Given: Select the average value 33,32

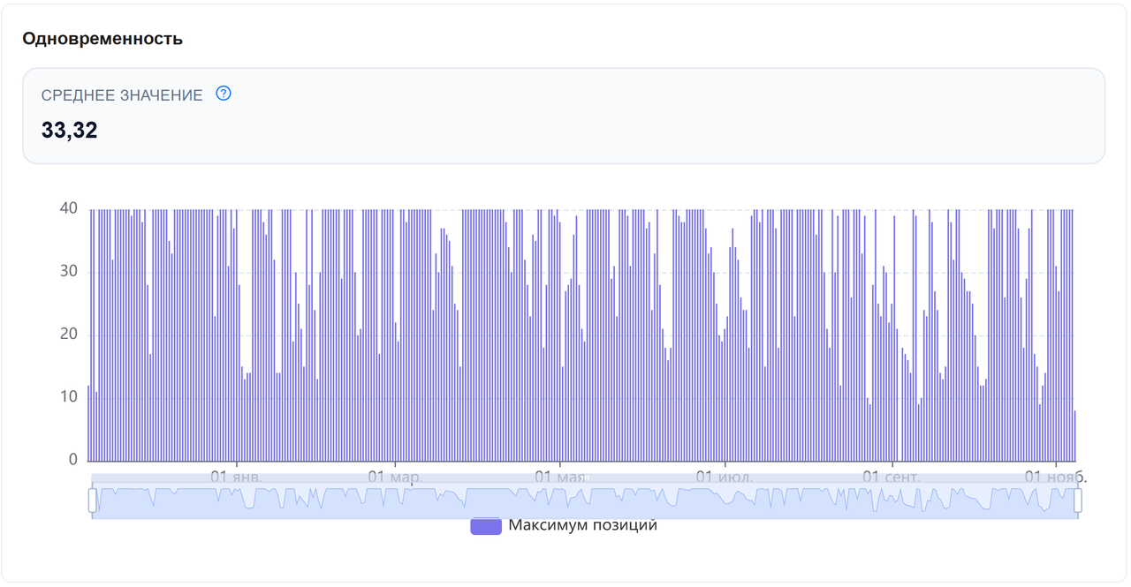Looking at the screenshot, I should click(x=70, y=131).
